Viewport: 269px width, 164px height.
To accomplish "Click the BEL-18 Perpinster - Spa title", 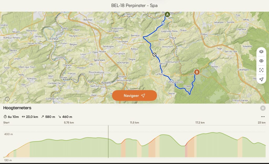I will (134, 5).
